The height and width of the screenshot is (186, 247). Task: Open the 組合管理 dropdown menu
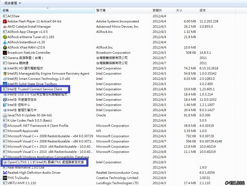coord(13,3)
